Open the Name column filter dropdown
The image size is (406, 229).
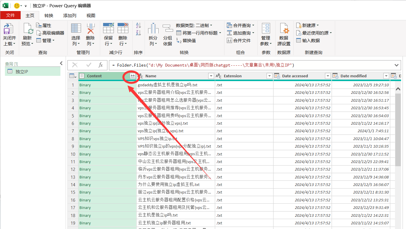point(211,76)
